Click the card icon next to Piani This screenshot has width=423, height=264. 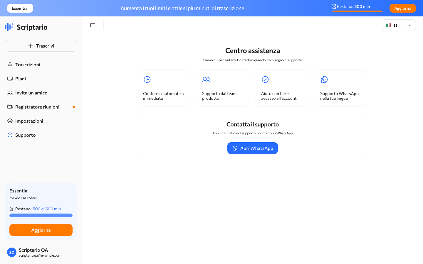10,79
